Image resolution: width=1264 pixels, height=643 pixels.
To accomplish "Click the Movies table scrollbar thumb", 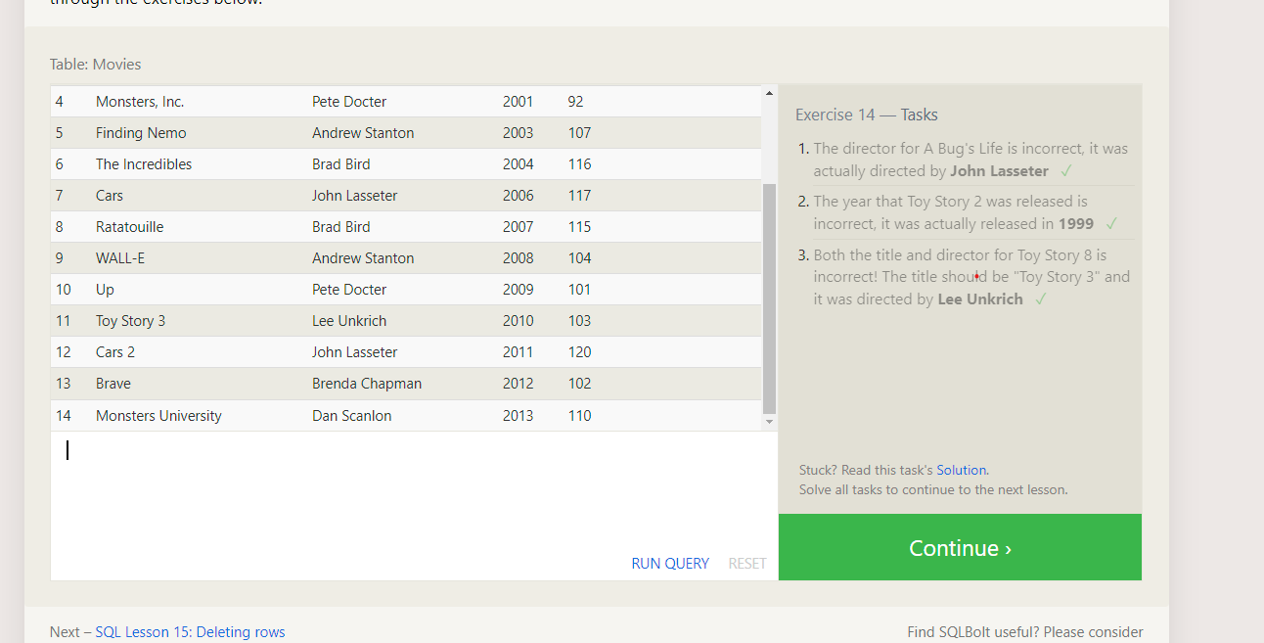I will point(769,299).
